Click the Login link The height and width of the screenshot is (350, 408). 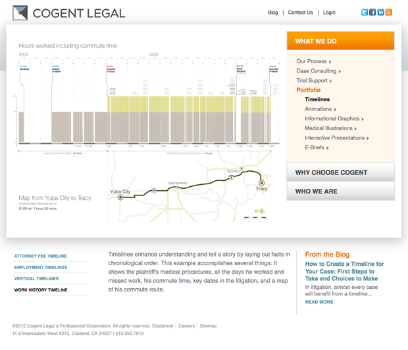pos(329,12)
